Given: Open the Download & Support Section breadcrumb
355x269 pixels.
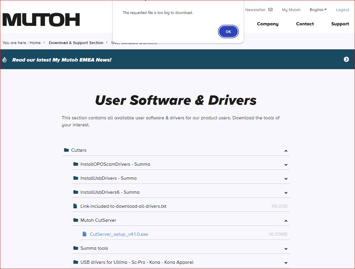Looking at the screenshot, I should point(76,43).
